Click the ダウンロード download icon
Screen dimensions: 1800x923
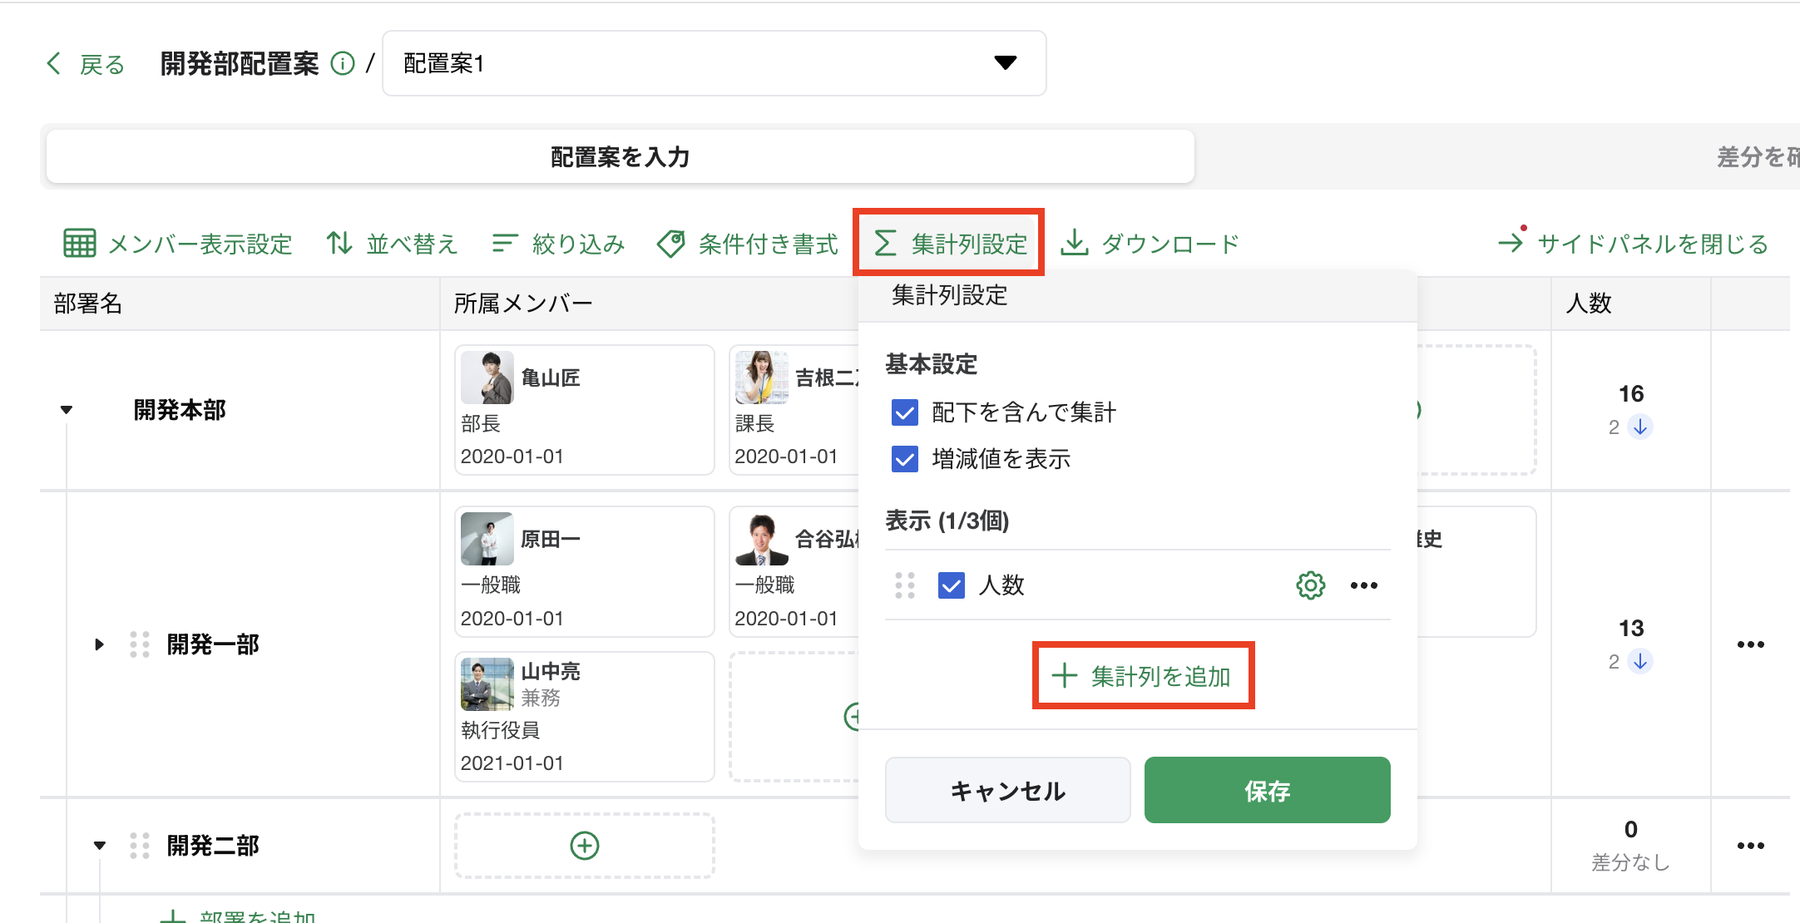(x=1075, y=244)
